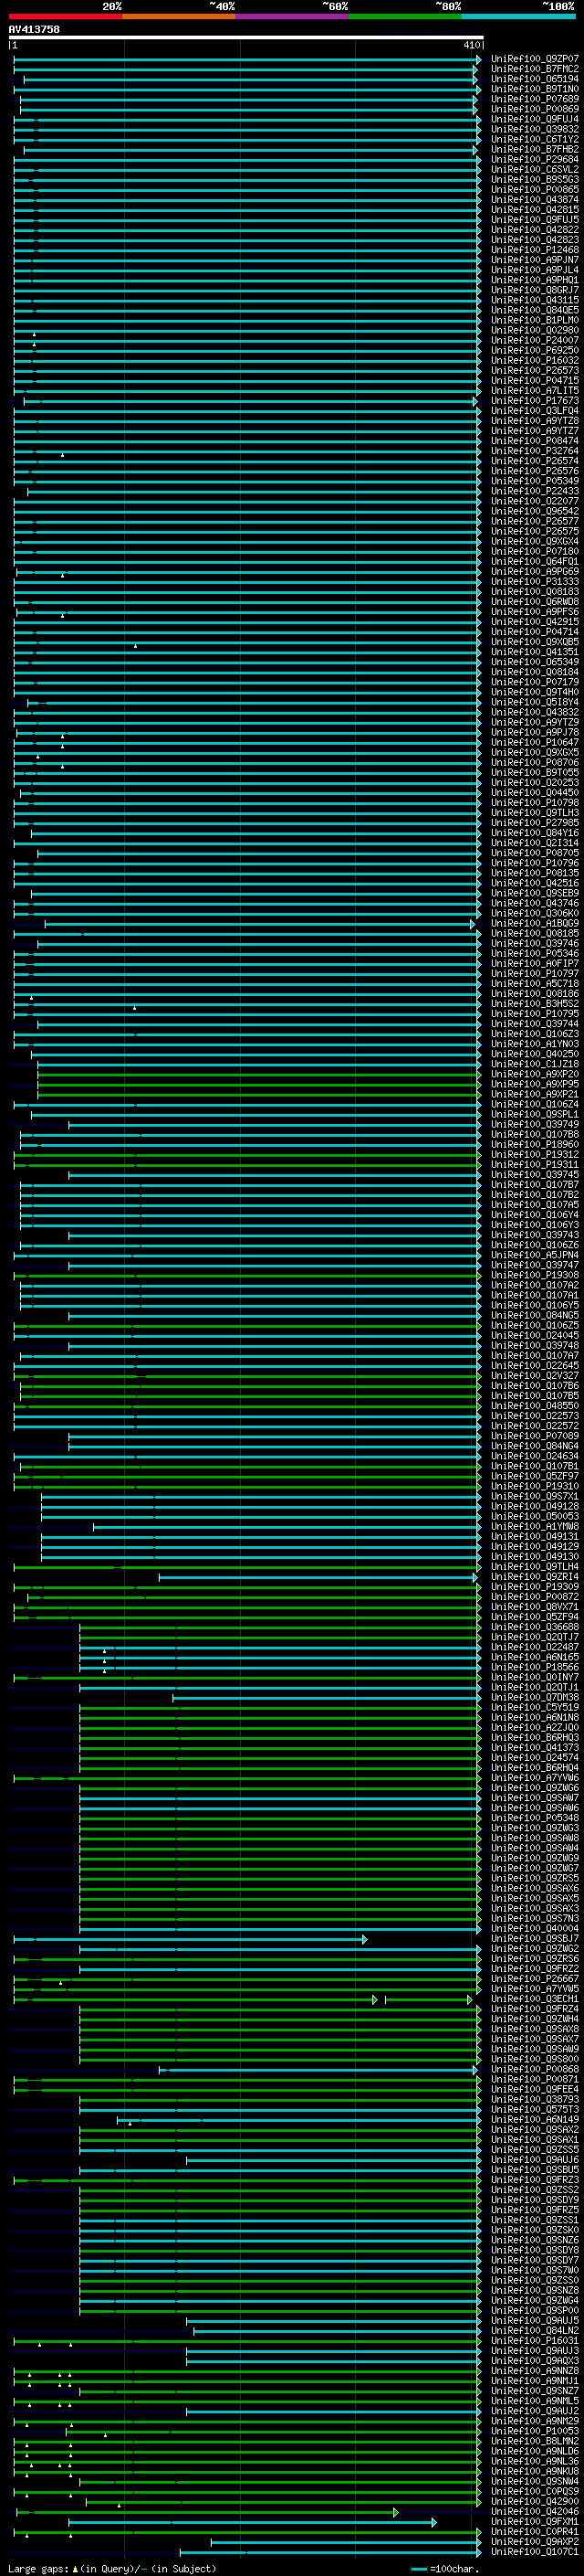The height and width of the screenshot is (2576, 584).
Task: Click arrowhead ending the UniRef100_Q42046 alignment
Action: pyautogui.click(x=395, y=2511)
